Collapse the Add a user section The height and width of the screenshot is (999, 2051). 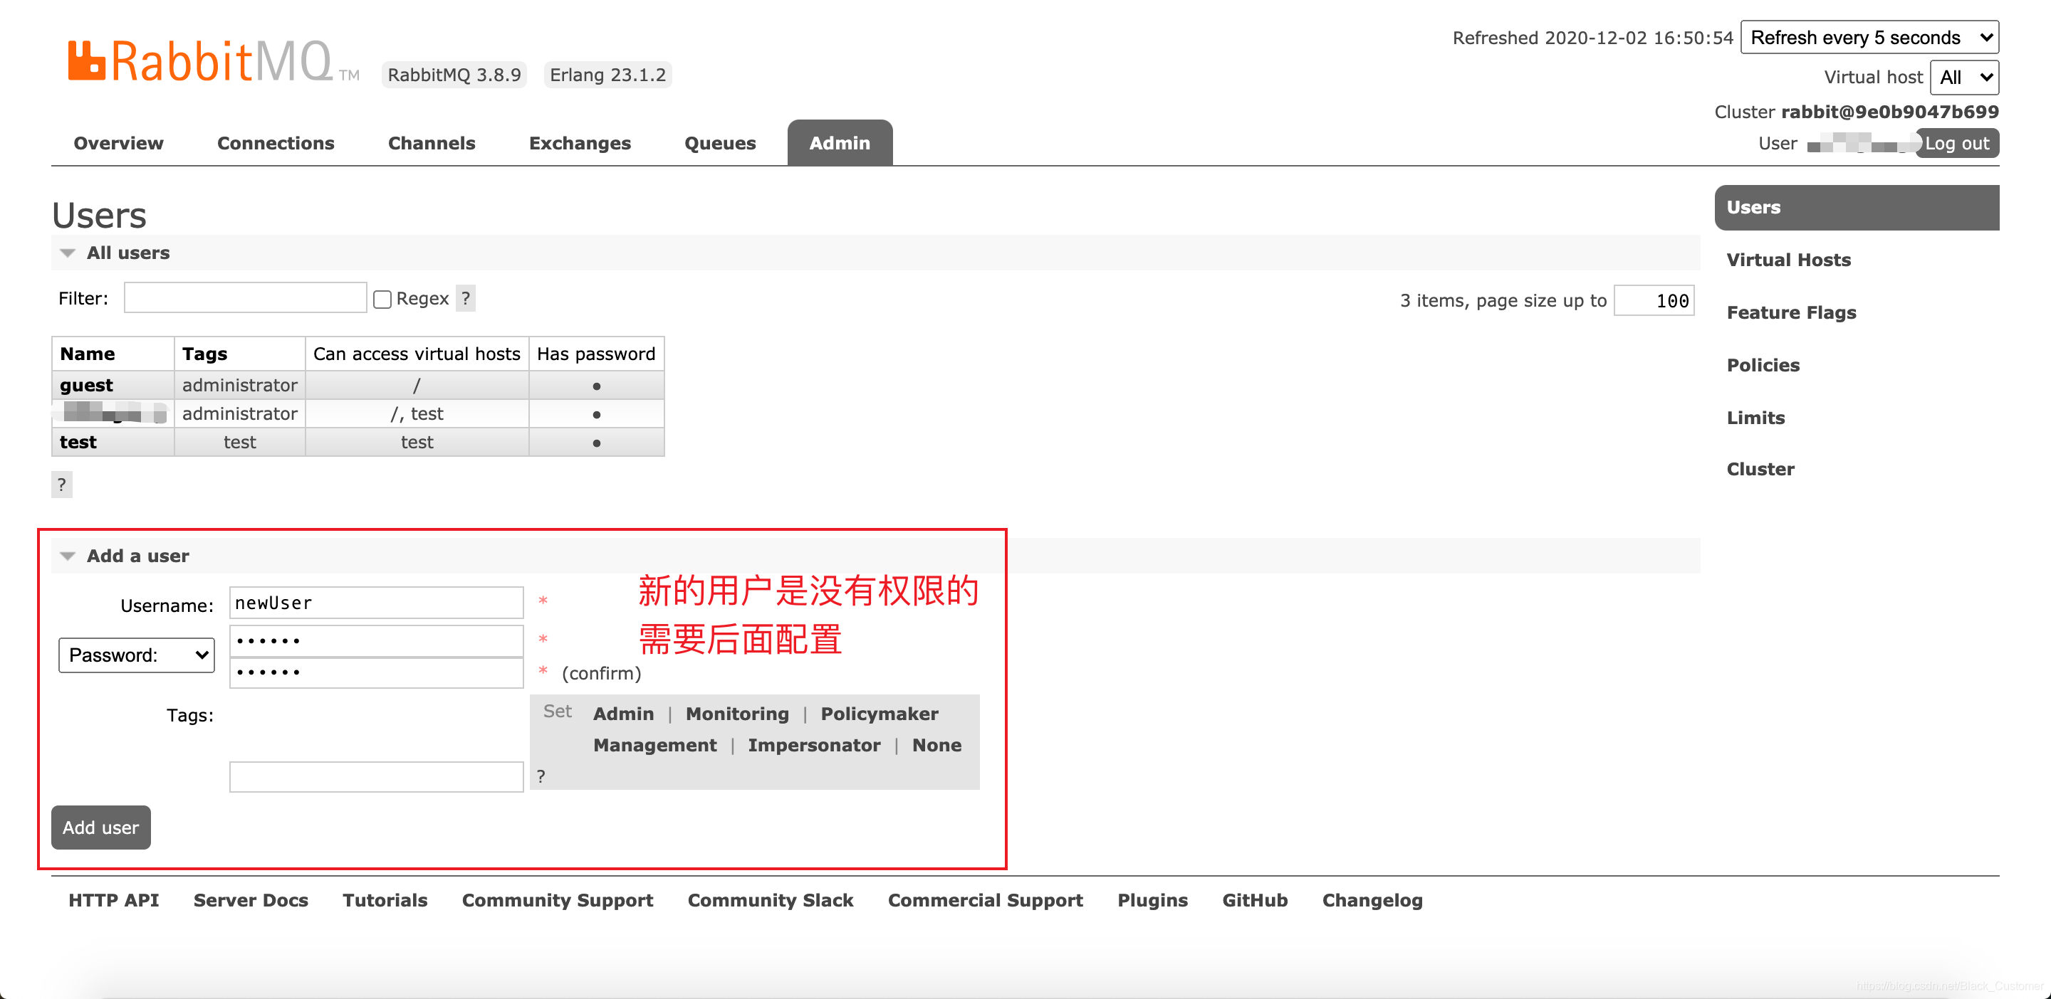[68, 556]
